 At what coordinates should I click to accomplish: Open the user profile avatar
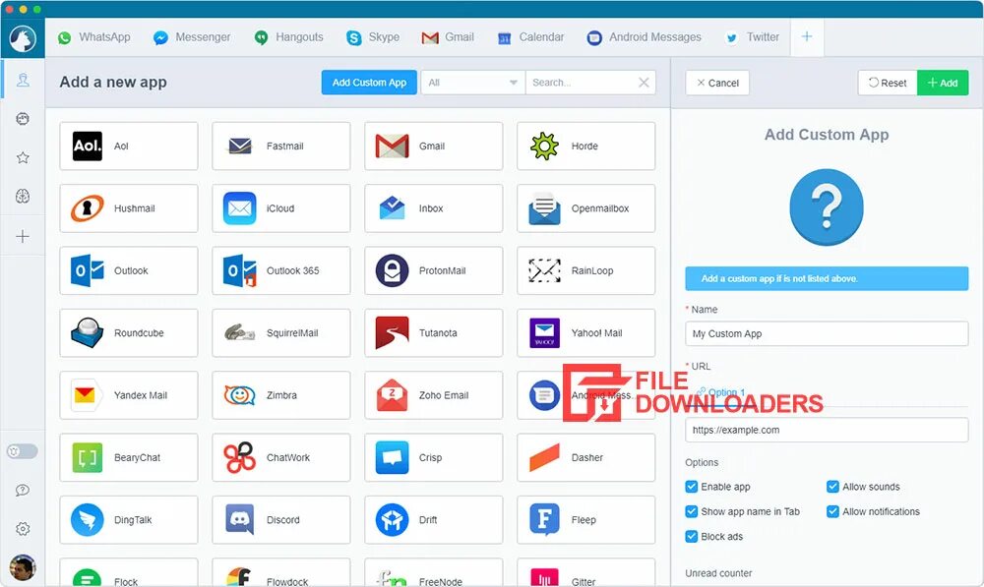pos(23,567)
